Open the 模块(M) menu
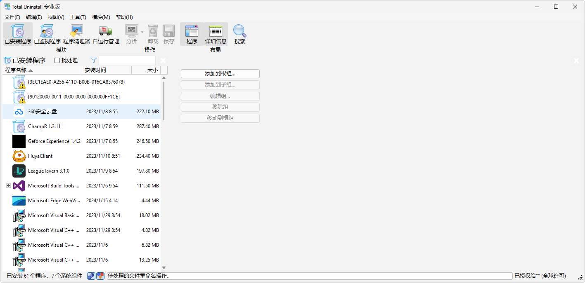 coord(101,17)
